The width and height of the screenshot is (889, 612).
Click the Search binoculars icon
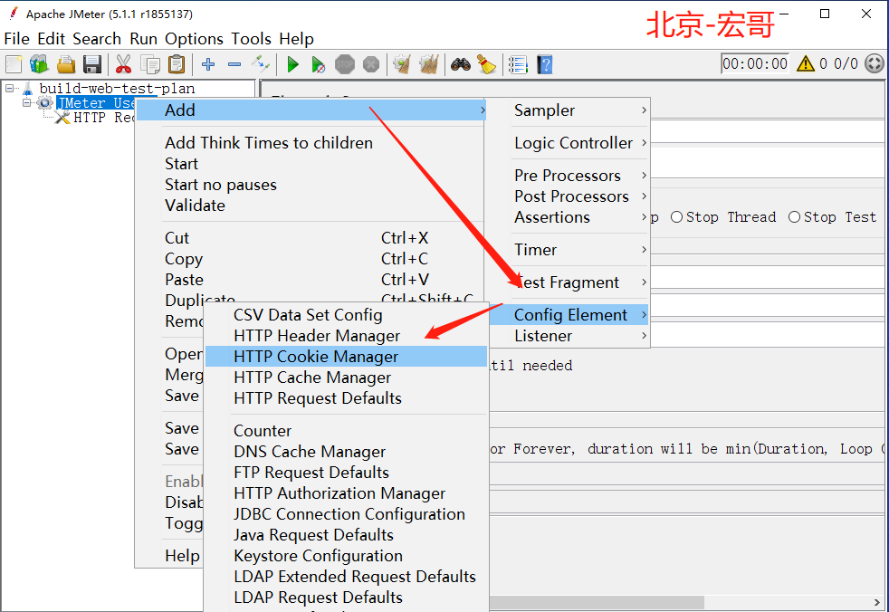pos(461,64)
